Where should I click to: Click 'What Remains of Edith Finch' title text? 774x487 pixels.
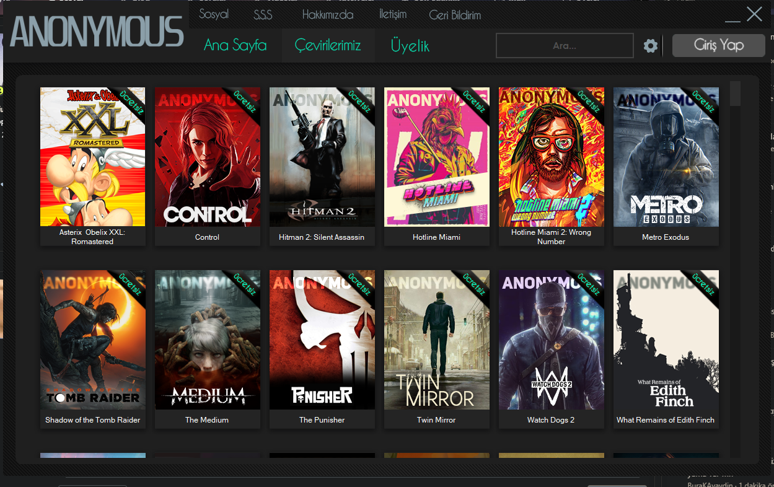point(666,420)
